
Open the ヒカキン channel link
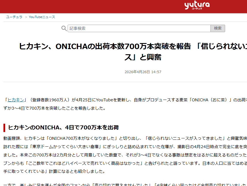pos(16,100)
